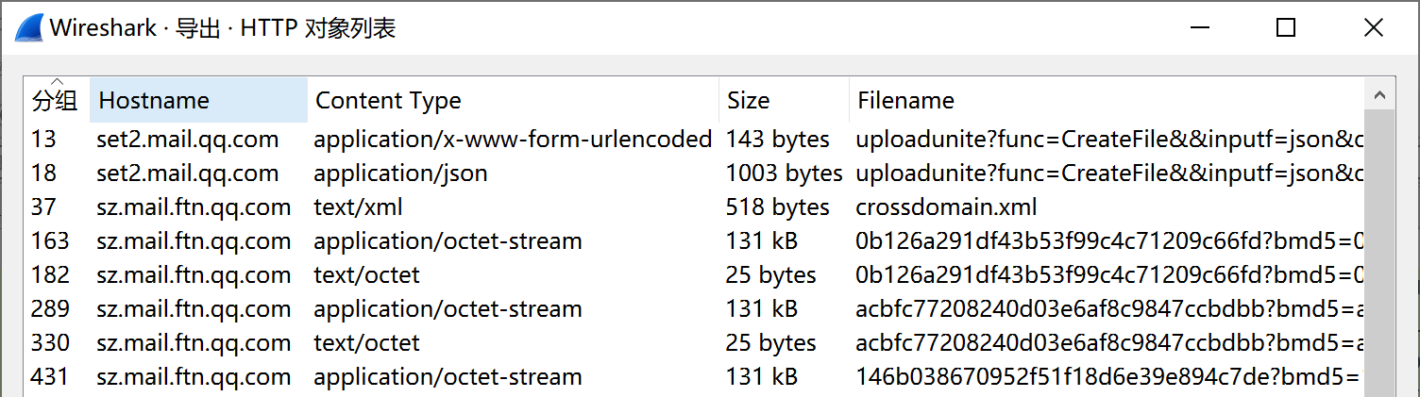Click the Filename column header
1420x397 pixels.
pyautogui.click(x=1105, y=100)
